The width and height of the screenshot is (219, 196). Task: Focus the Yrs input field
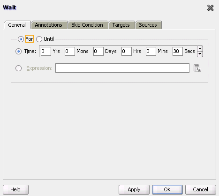(46, 51)
